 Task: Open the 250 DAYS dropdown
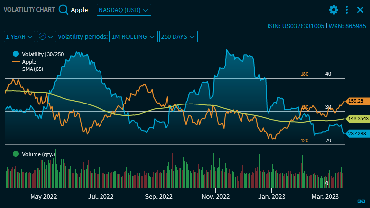pos(178,36)
